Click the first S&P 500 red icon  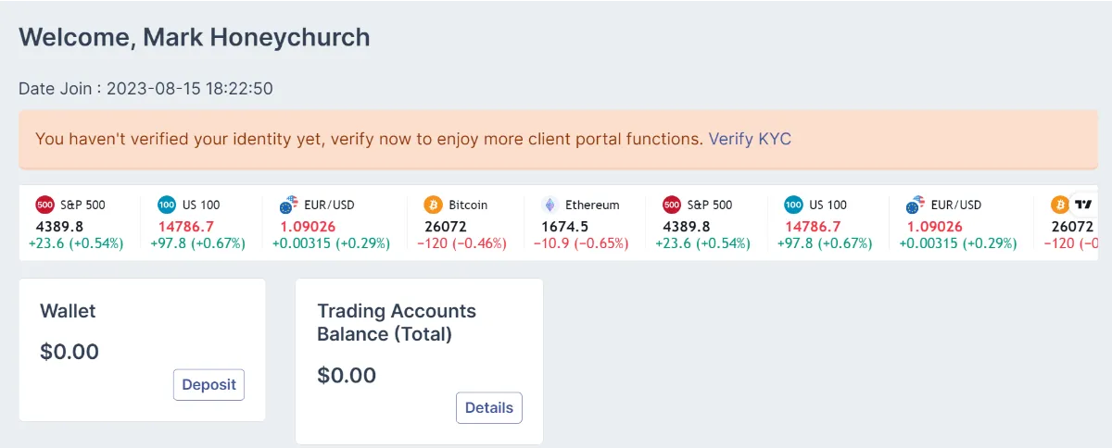(45, 205)
